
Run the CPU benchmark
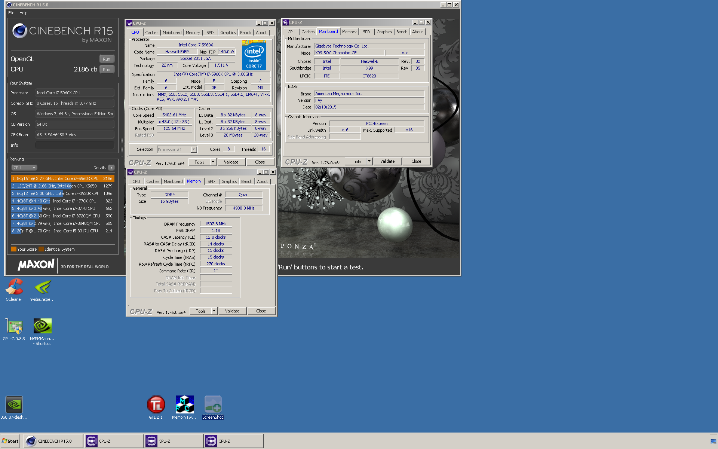(x=107, y=69)
